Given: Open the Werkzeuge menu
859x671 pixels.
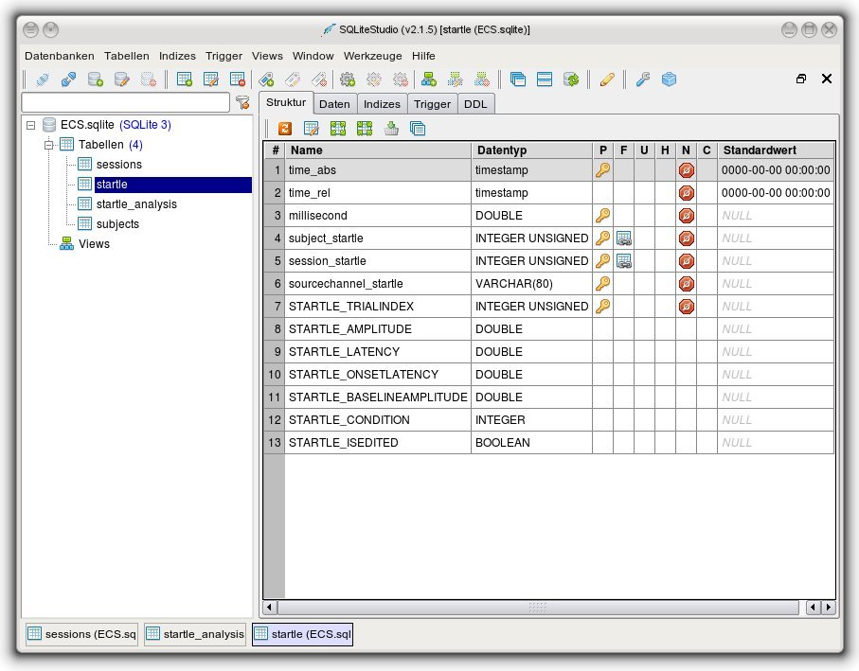Looking at the screenshot, I should [x=372, y=56].
